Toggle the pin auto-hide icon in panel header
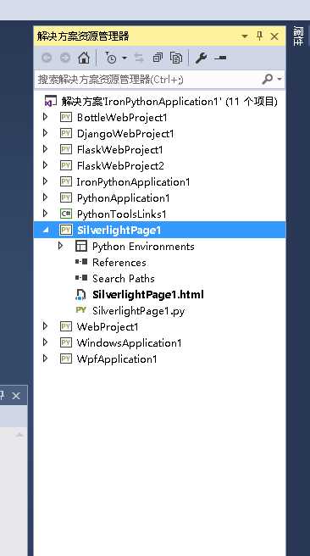Viewport: 310px width, 556px height. (259, 36)
